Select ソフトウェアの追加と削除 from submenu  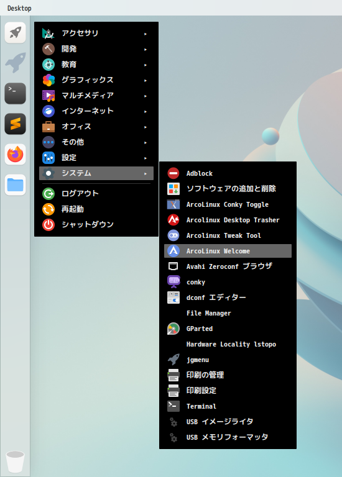tap(228, 189)
